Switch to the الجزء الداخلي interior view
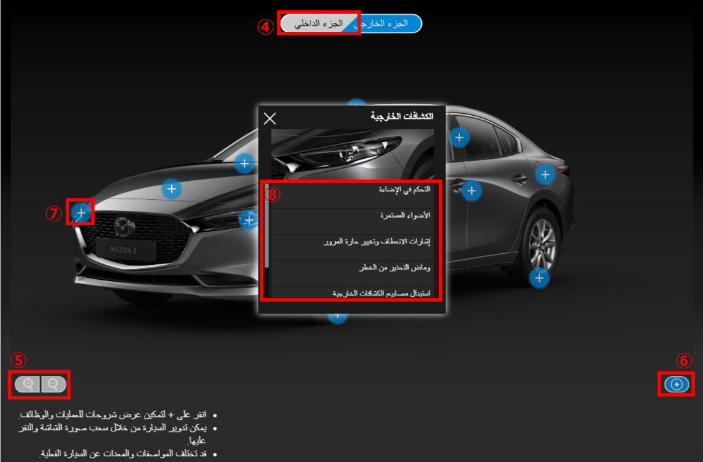Image resolution: width=703 pixels, height=462 pixels. click(319, 23)
